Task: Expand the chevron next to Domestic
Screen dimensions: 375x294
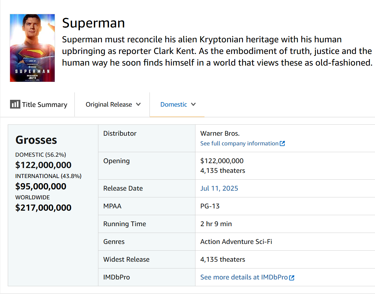Action: [193, 104]
